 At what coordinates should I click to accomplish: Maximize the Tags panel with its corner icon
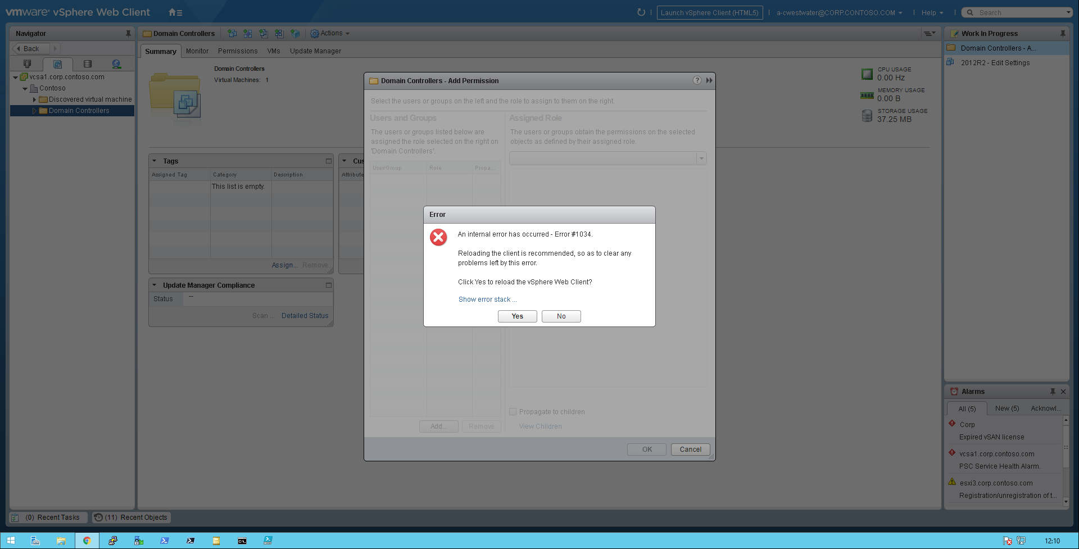(329, 161)
